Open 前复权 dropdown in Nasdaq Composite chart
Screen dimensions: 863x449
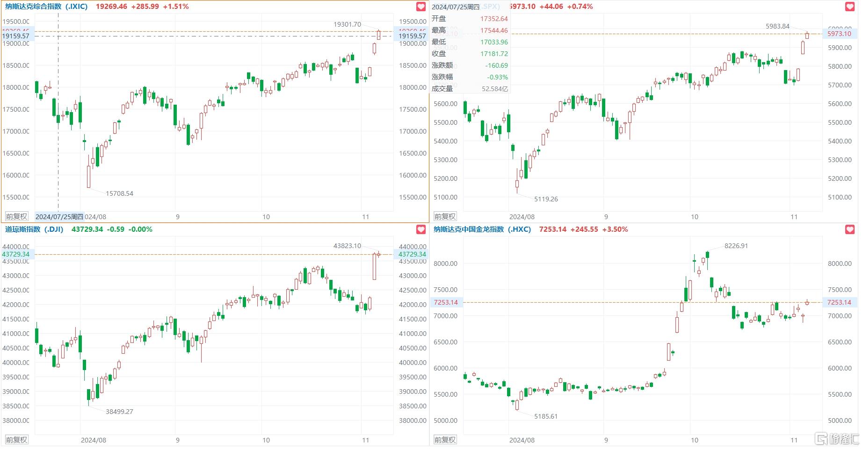point(17,217)
